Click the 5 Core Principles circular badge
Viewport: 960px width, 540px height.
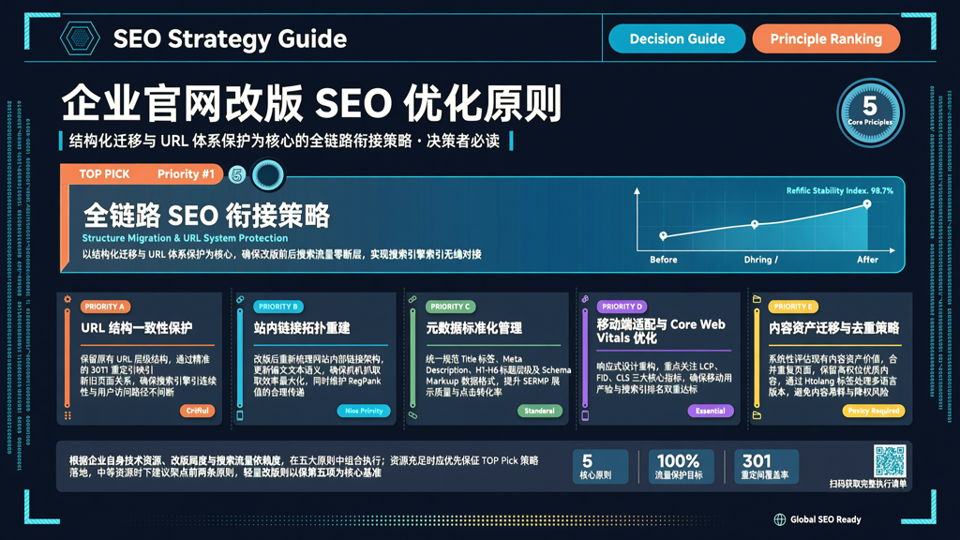[870, 112]
